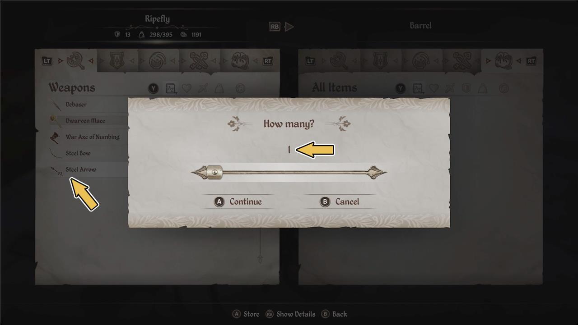Open the Barrel's All Items sack tab
Viewport: 578px width, 325px height.
click(503, 61)
